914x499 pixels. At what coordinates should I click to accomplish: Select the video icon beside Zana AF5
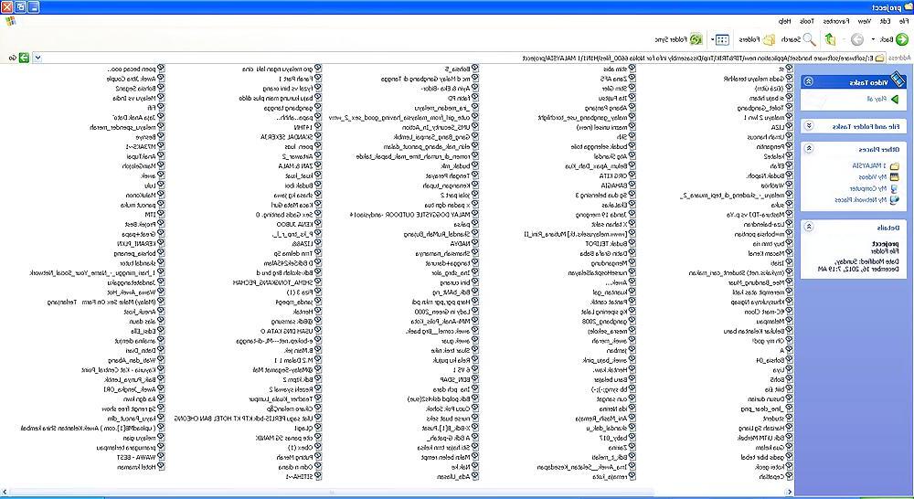click(632, 78)
